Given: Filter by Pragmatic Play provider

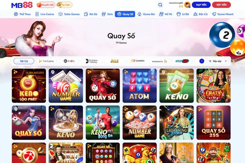Looking at the screenshot, I should click(x=160, y=61).
